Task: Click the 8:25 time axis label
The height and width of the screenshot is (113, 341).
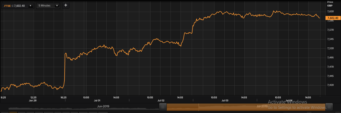Action: [3, 97]
